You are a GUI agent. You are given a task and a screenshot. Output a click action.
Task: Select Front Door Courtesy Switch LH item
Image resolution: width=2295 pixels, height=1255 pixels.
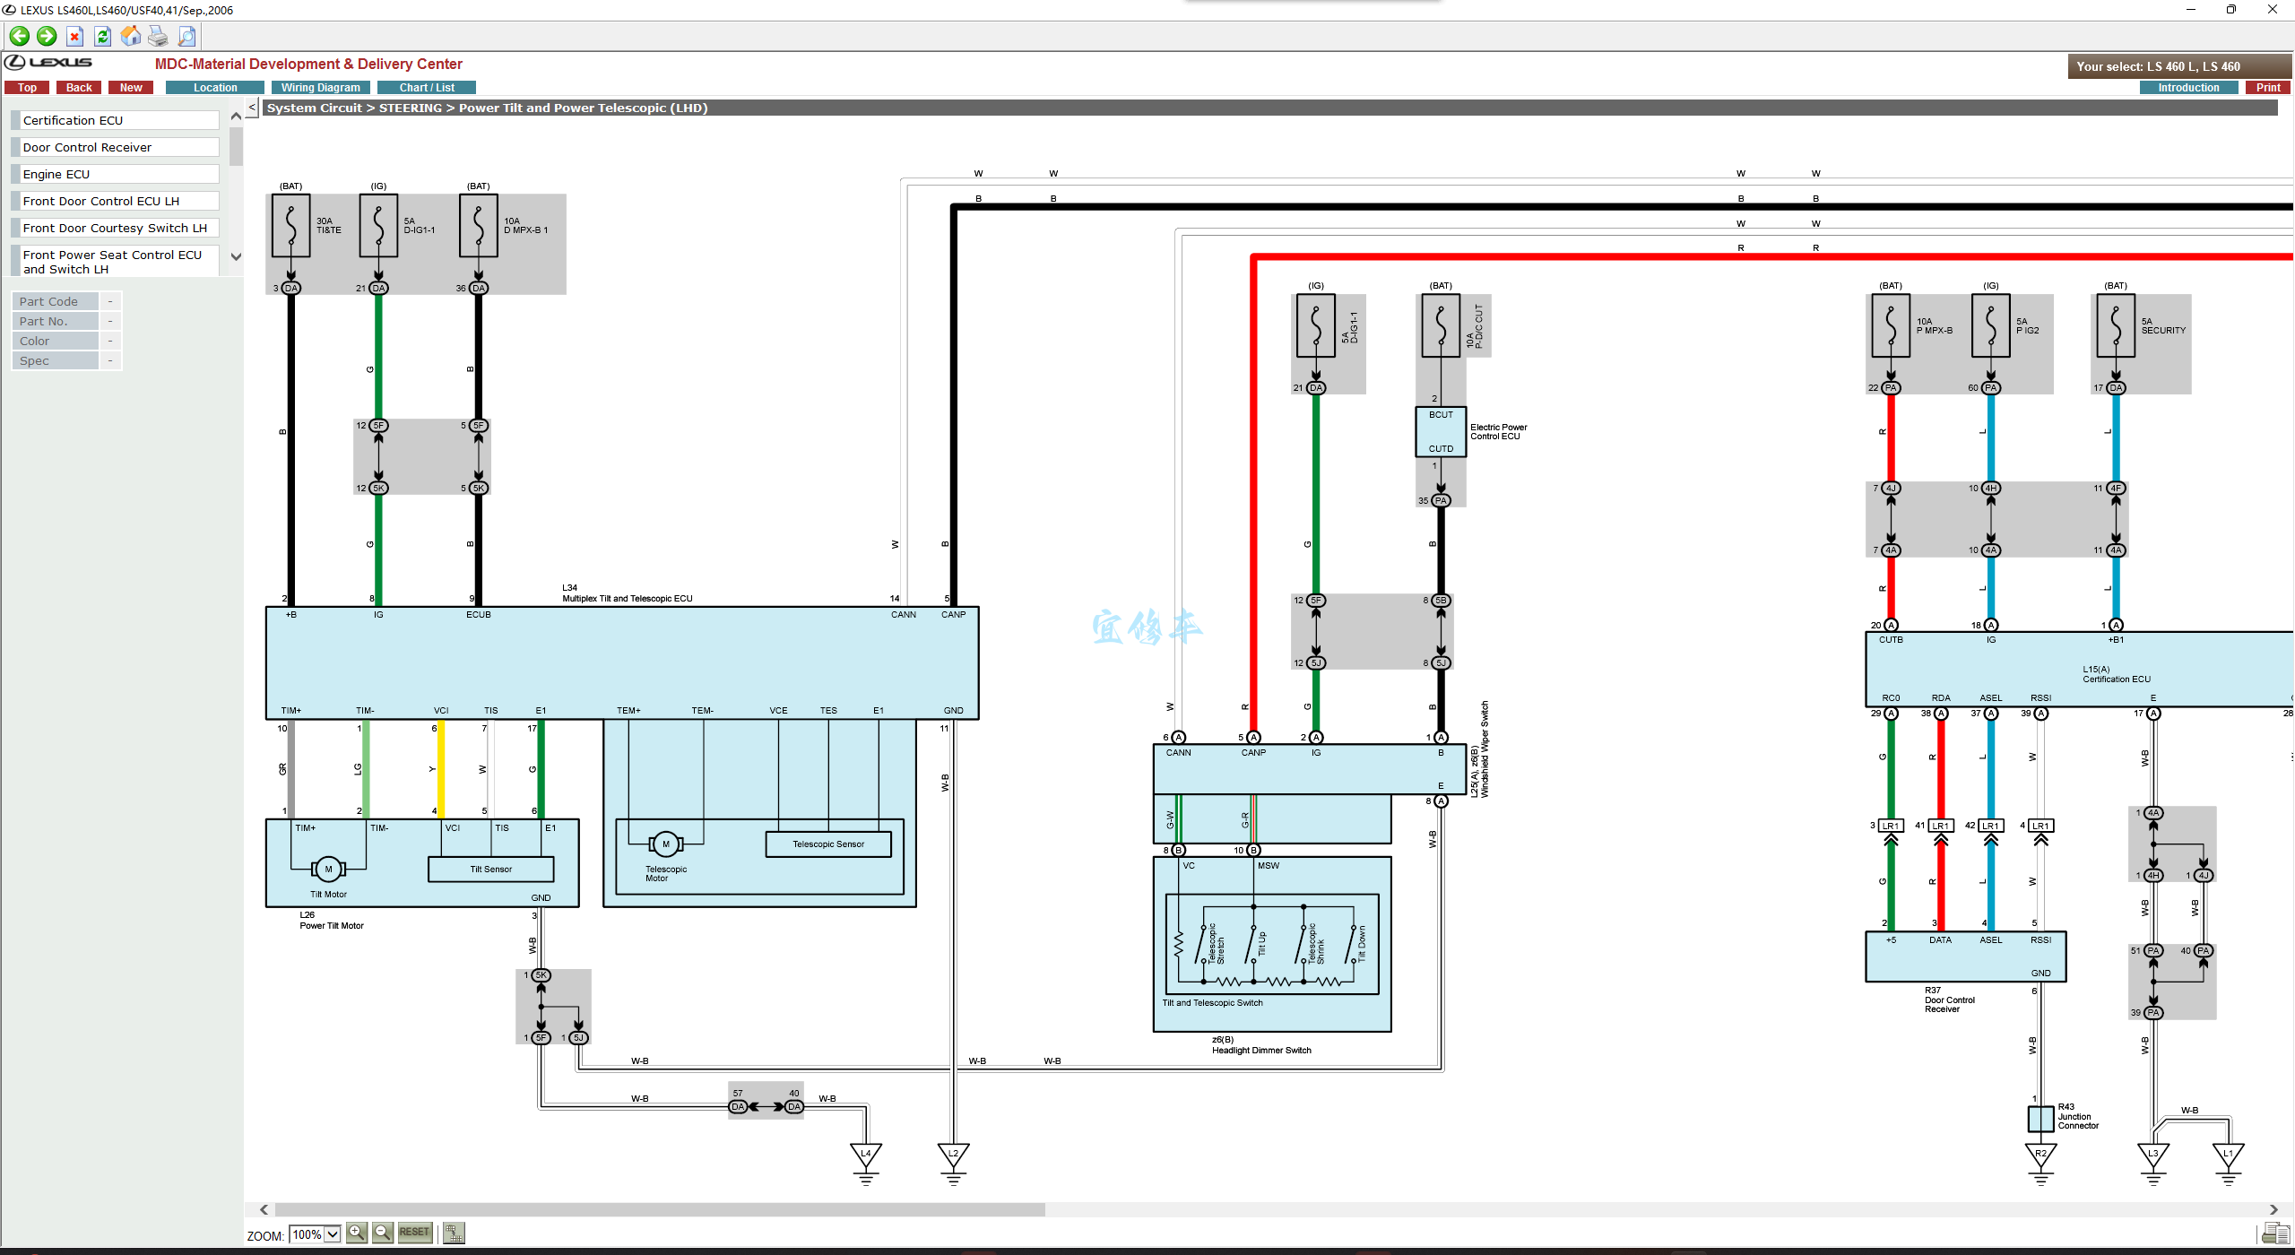[x=117, y=228]
